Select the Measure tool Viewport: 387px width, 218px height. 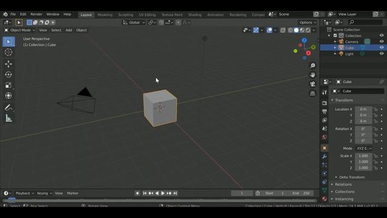point(8,118)
